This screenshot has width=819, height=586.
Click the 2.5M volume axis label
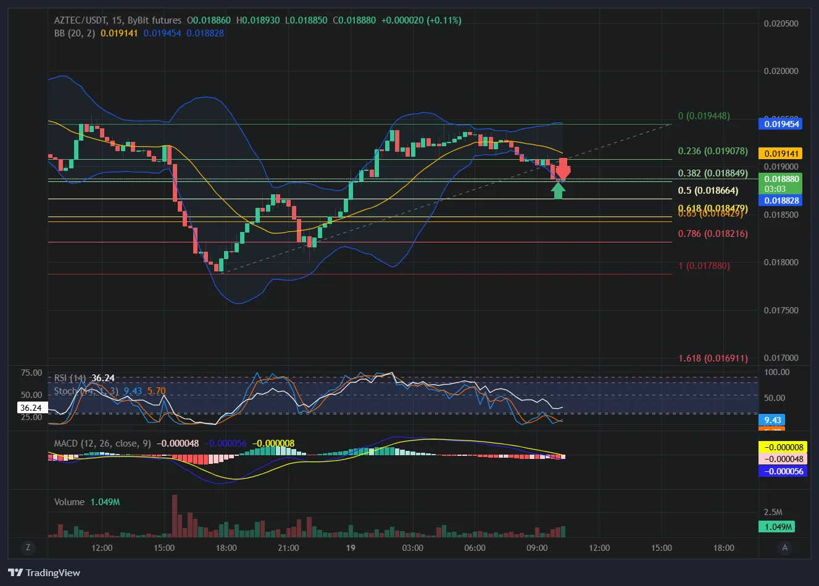click(x=773, y=512)
